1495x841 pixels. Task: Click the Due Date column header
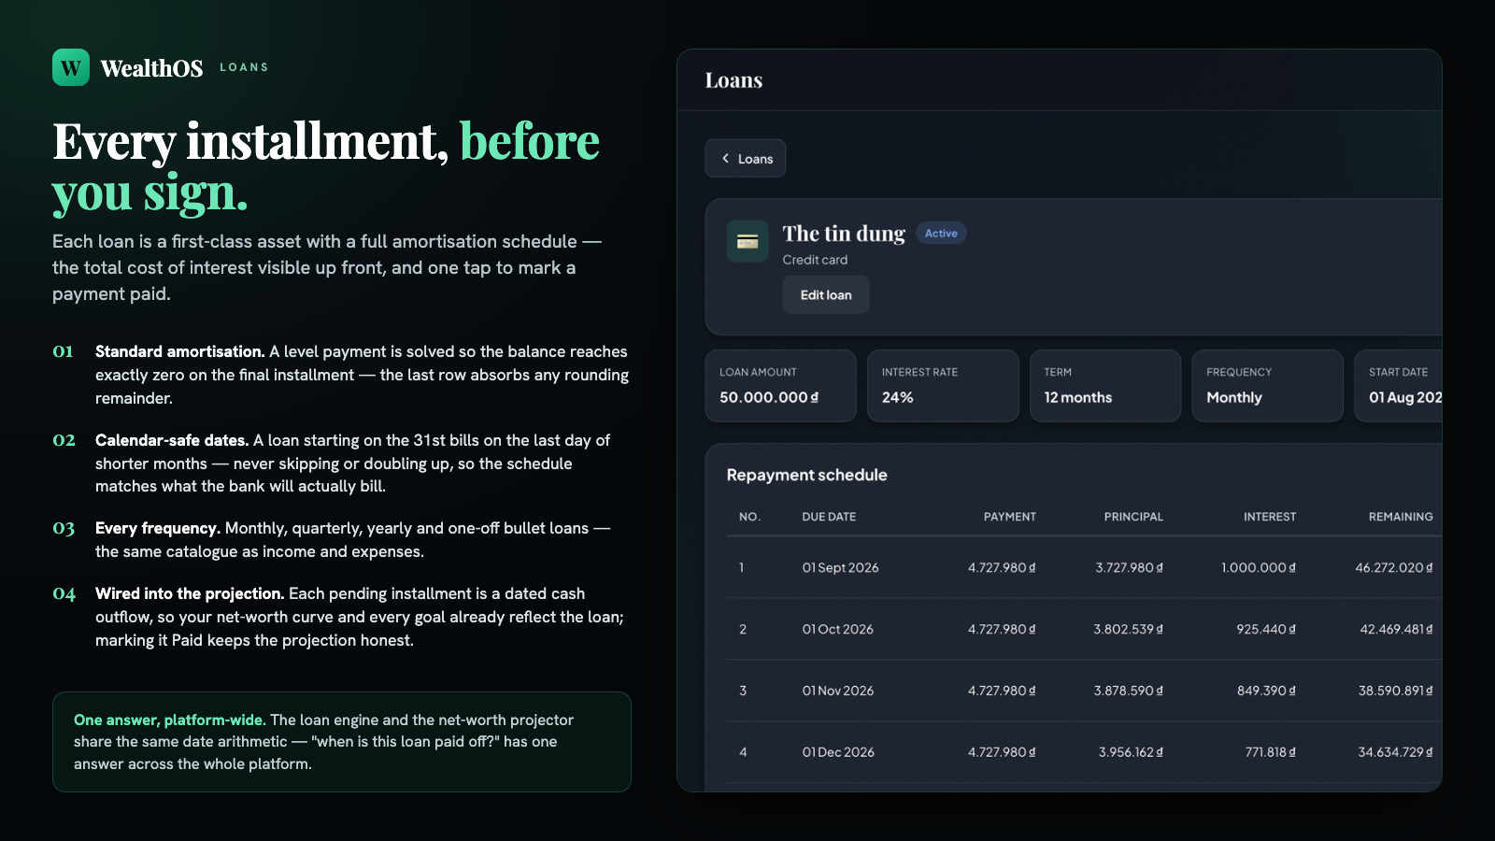point(829,517)
